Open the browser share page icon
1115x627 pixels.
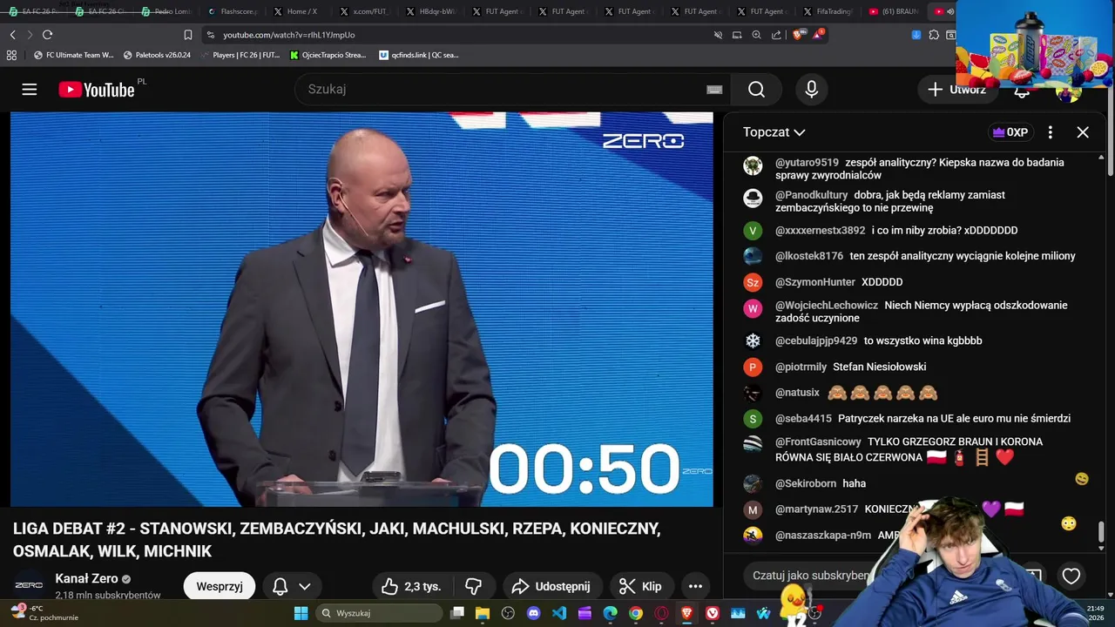coord(776,35)
